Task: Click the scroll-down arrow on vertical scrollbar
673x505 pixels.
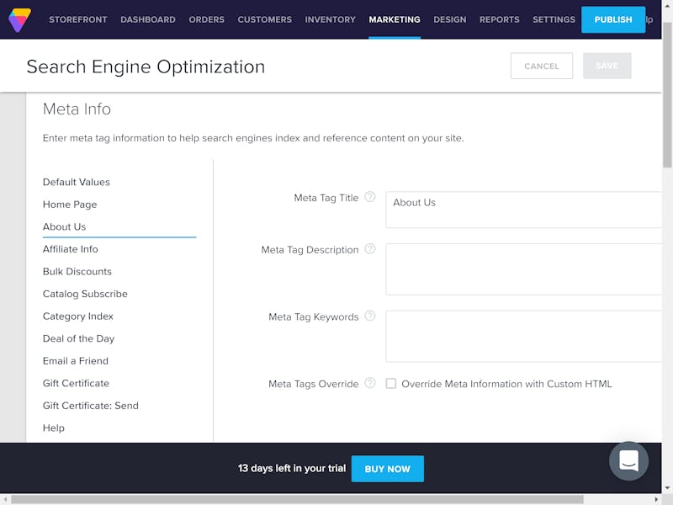Action: pos(667,488)
